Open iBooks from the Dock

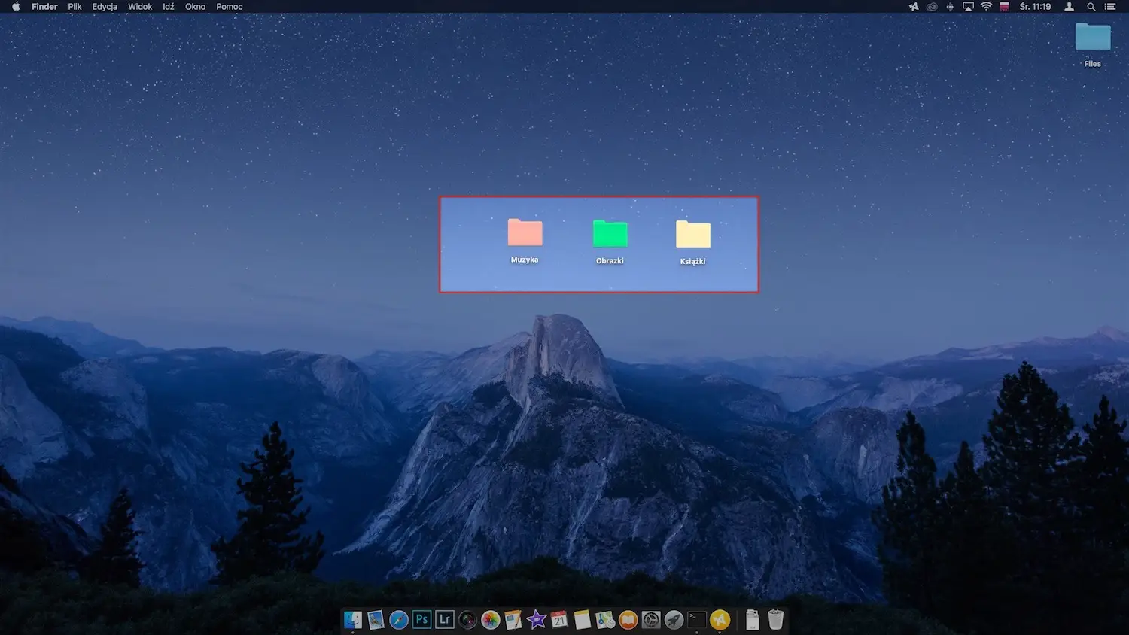(x=628, y=619)
